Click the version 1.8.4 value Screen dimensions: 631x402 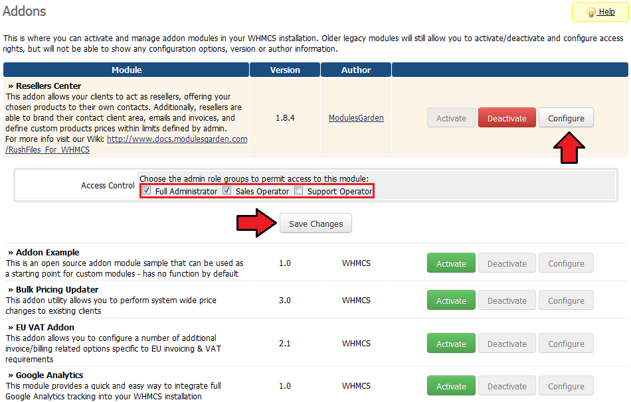tap(285, 118)
